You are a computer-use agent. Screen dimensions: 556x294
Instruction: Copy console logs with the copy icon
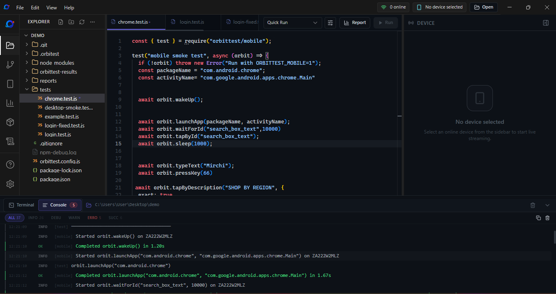point(538,218)
